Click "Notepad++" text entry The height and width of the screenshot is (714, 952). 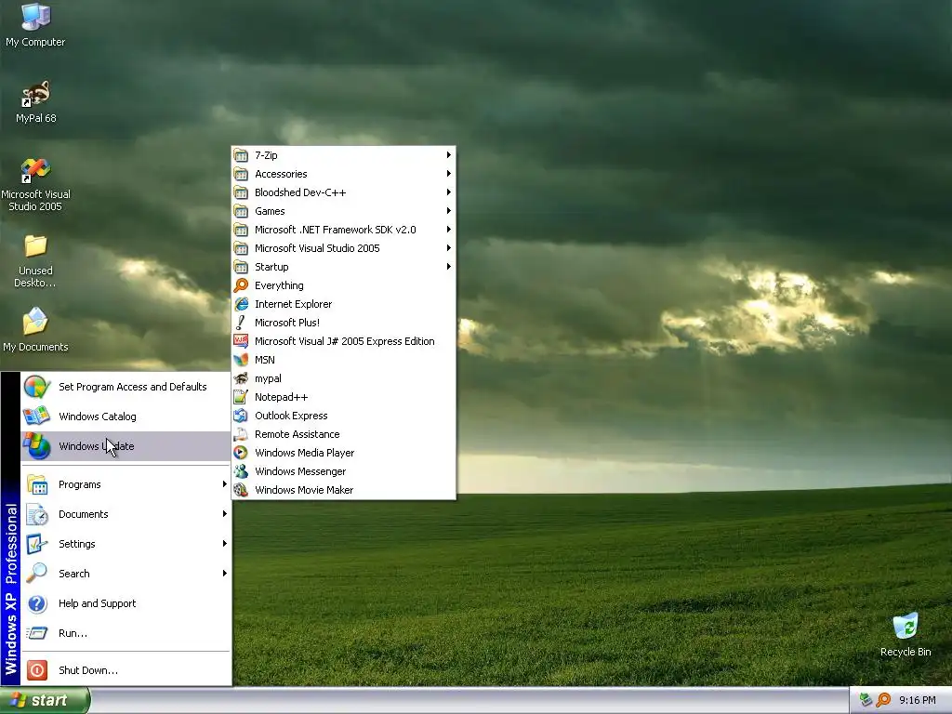pyautogui.click(x=281, y=397)
